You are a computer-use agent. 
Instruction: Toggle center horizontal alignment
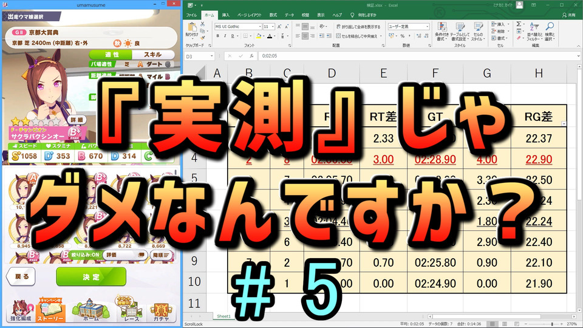click(305, 36)
